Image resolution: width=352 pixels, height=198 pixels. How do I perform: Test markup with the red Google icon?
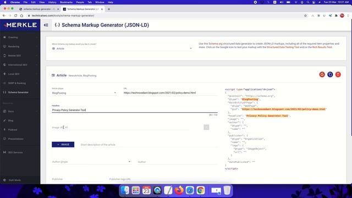point(322,75)
